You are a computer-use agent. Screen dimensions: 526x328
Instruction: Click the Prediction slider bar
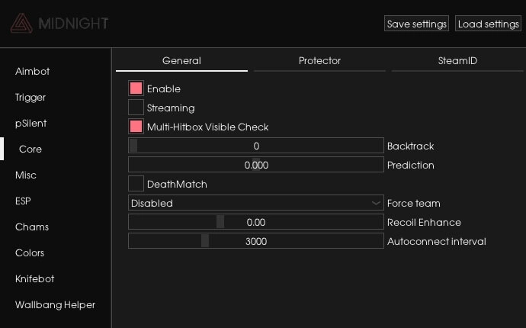coord(255,165)
